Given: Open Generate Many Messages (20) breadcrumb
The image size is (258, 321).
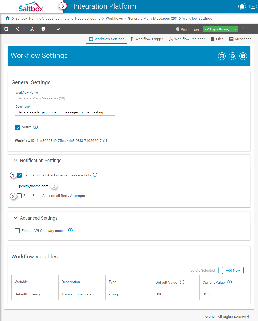Looking at the screenshot, I should coord(152,18).
